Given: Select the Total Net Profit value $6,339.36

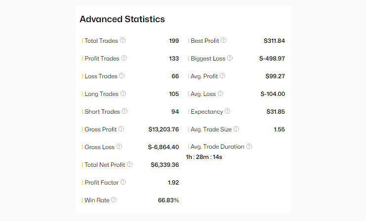Looking at the screenshot, I should coord(164,165).
